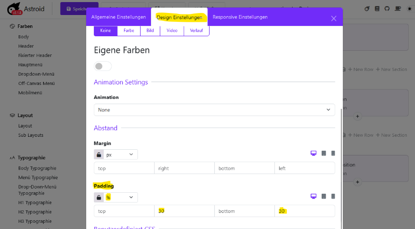Open Drop-Down-Menü Typographie in sidebar
The width and height of the screenshot is (415, 229).
(x=37, y=190)
